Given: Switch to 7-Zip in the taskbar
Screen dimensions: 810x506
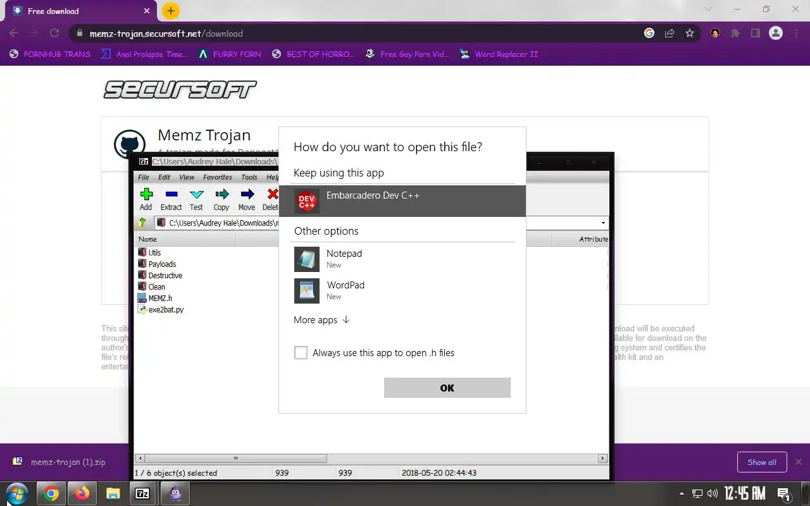Looking at the screenshot, I should [143, 494].
